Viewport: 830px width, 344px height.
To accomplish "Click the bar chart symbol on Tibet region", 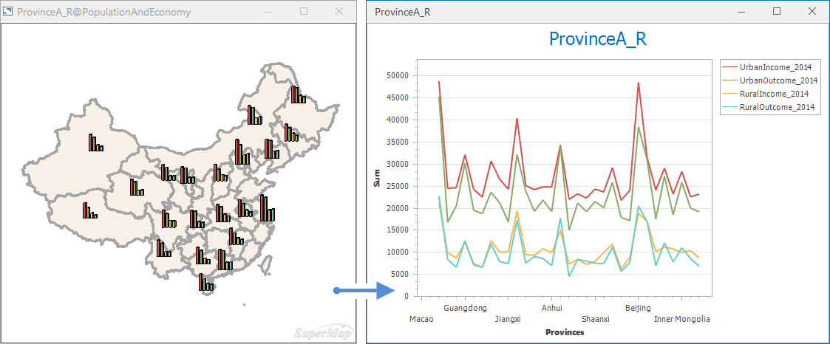I will [x=89, y=211].
